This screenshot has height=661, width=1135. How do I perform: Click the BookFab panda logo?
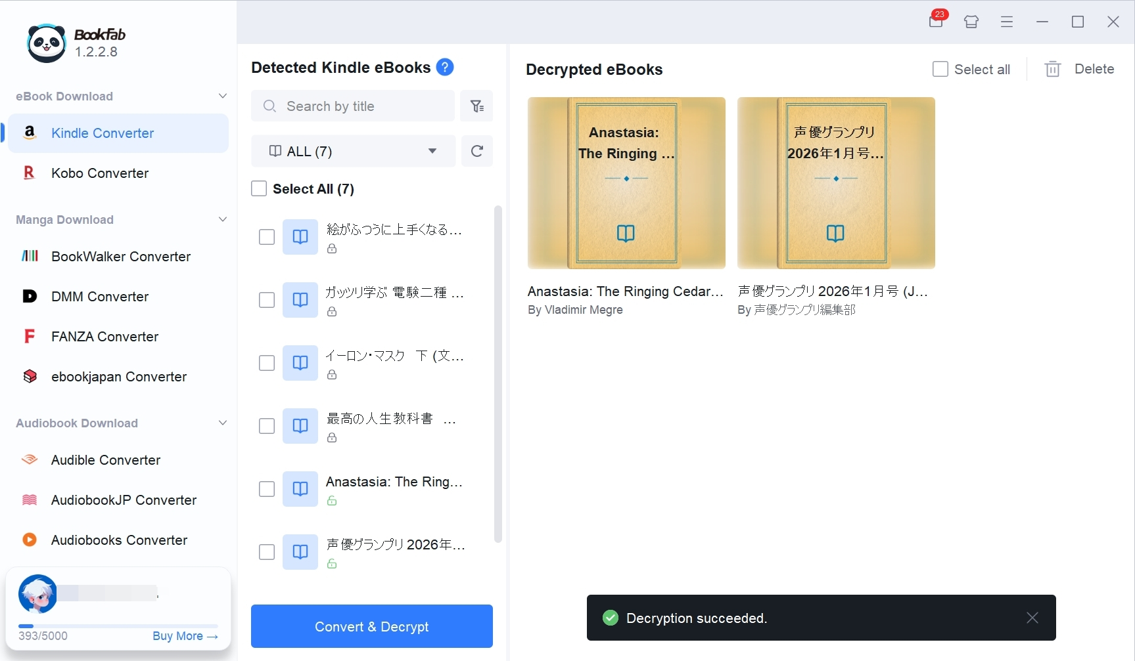(47, 43)
